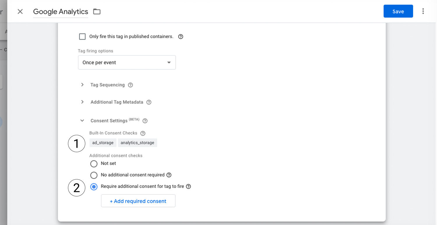Select the Not set radio button
The image size is (437, 225).
tap(94, 164)
